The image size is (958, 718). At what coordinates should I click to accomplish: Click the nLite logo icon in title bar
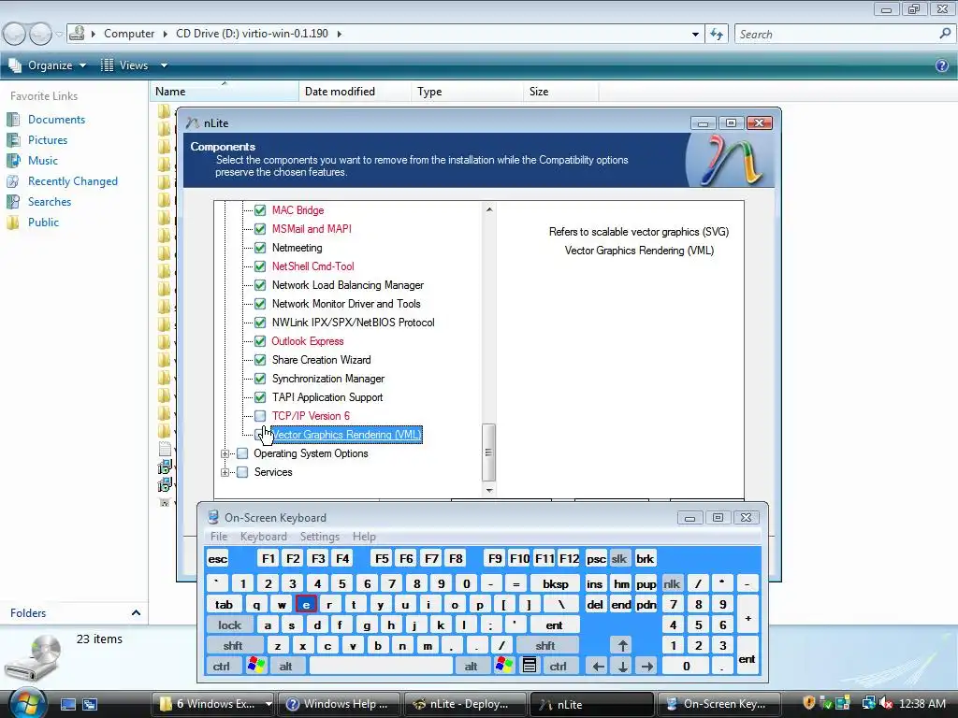click(x=193, y=122)
